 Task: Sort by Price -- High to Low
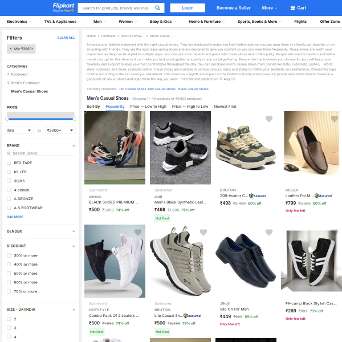190,107
